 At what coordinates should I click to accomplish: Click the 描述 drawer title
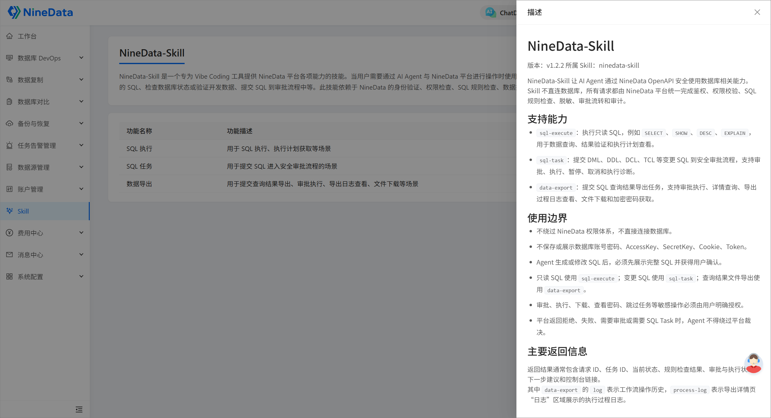click(535, 12)
